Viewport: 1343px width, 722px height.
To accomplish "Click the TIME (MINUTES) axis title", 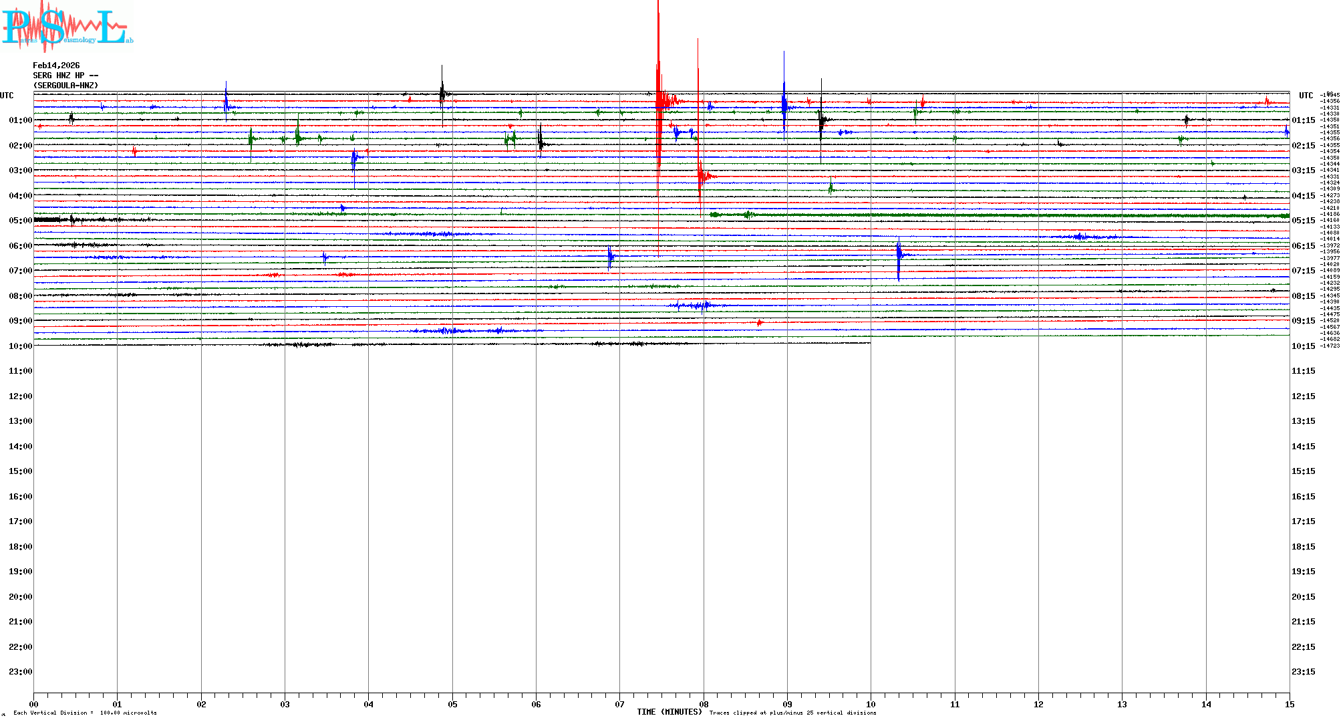I will [669, 712].
